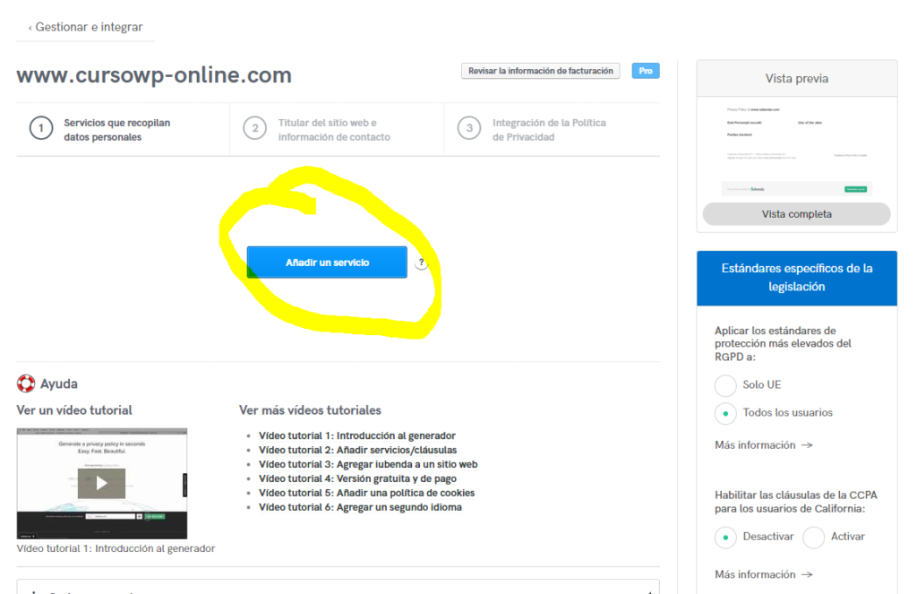Select Desactivar for CCPA clauses

pos(725,538)
